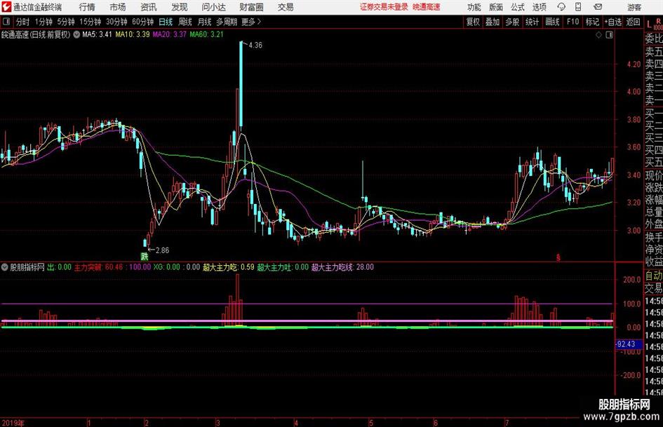663x427 pixels.
Task: Click the MA60: 3.21 indicator value
Action: 207,34
